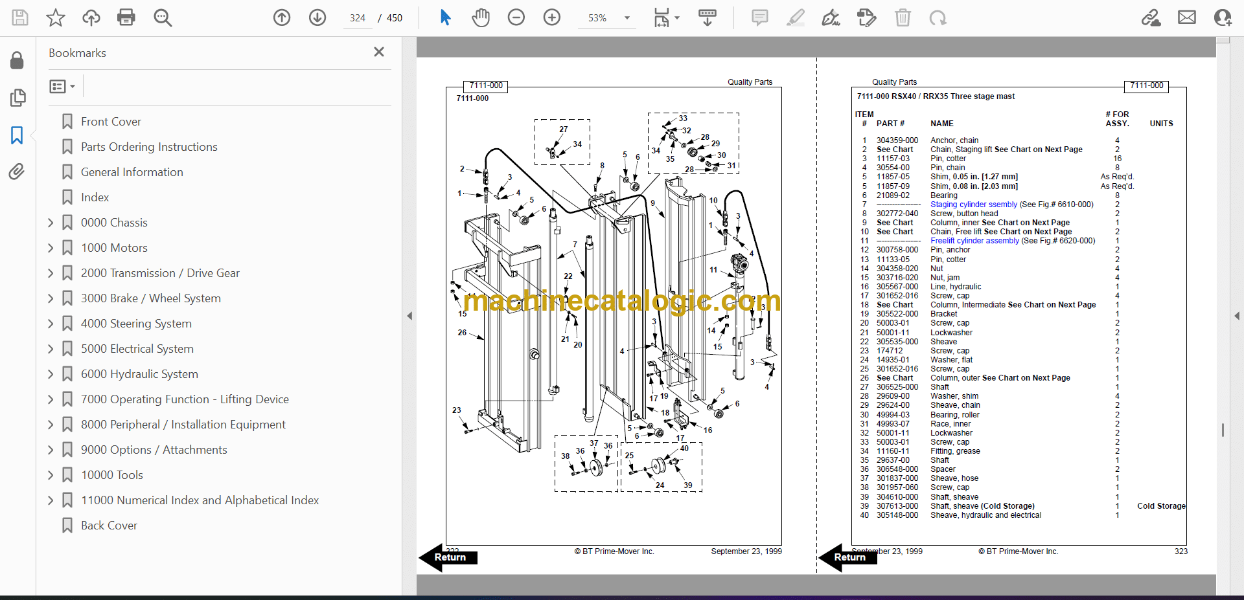Click the current page number field

click(x=358, y=18)
